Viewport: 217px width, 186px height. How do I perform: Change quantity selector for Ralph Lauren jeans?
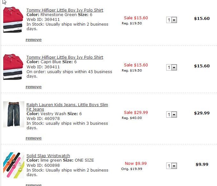pos(172,114)
